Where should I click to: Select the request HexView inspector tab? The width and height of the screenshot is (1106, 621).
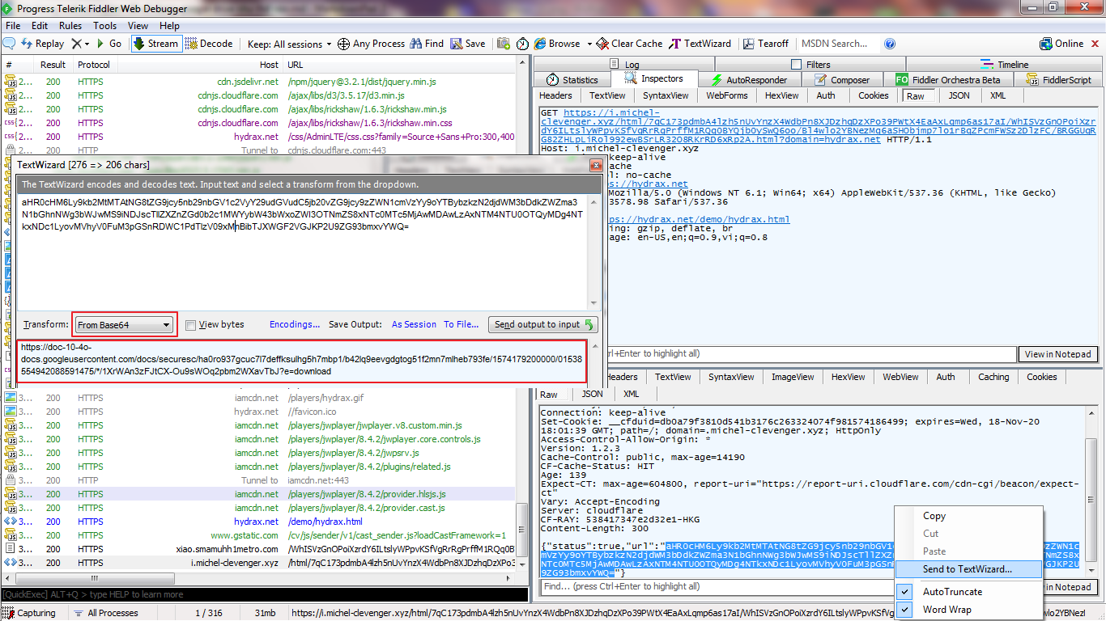781,95
